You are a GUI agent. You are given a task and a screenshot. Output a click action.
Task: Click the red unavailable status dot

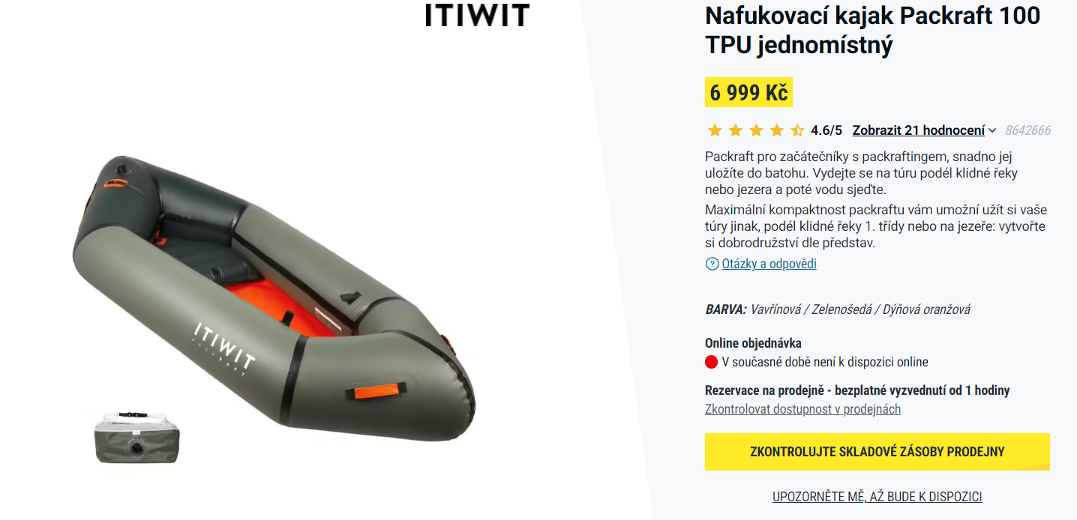click(x=712, y=362)
